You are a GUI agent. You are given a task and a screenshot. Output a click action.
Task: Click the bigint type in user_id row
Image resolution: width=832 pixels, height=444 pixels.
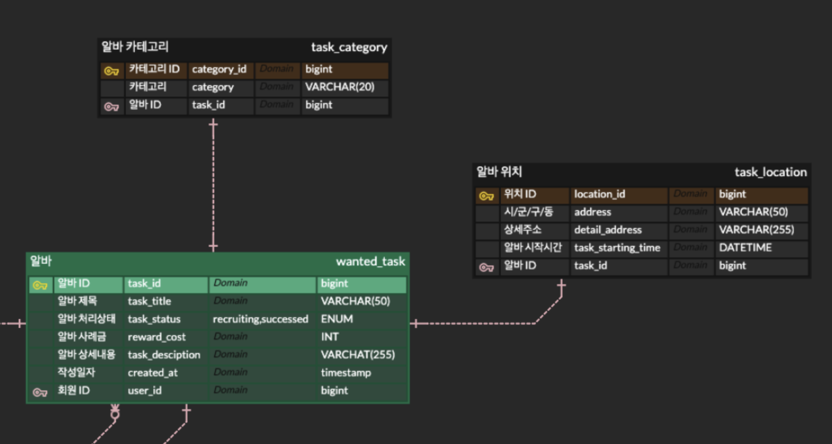362,391
